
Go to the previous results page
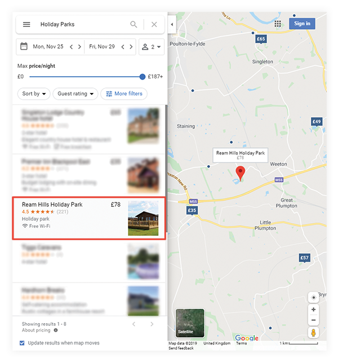point(134,324)
